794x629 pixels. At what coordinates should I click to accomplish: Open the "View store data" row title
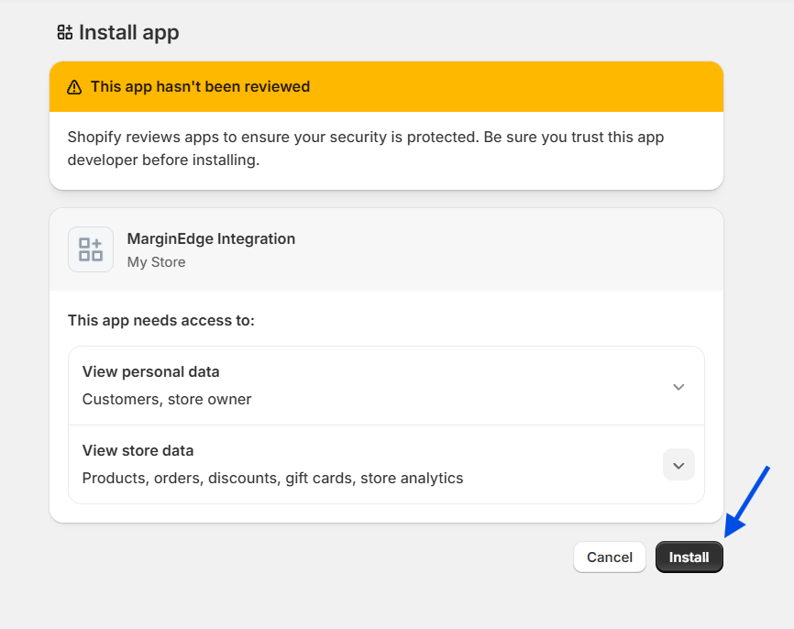[138, 451]
